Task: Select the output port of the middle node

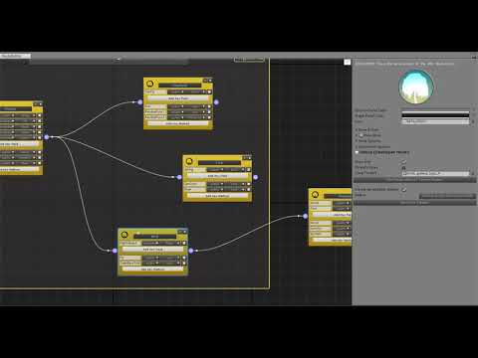Action: pyautogui.click(x=256, y=177)
